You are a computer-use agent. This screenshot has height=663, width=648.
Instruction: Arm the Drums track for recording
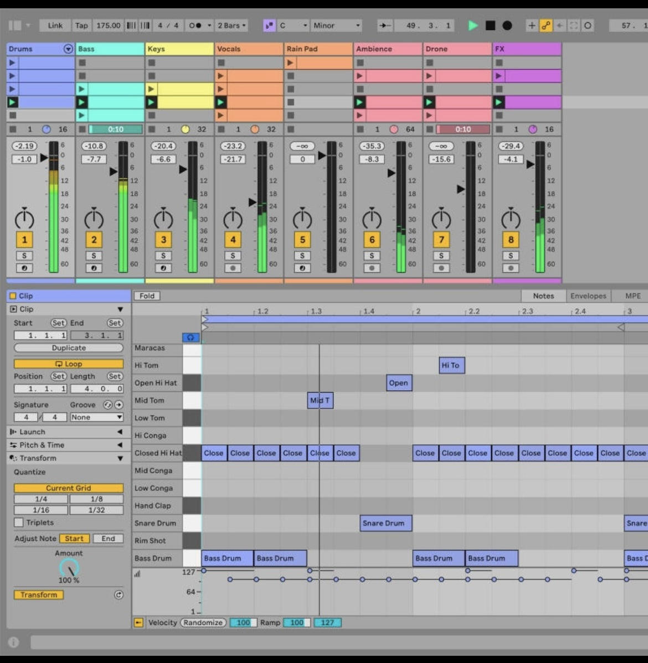[24, 268]
